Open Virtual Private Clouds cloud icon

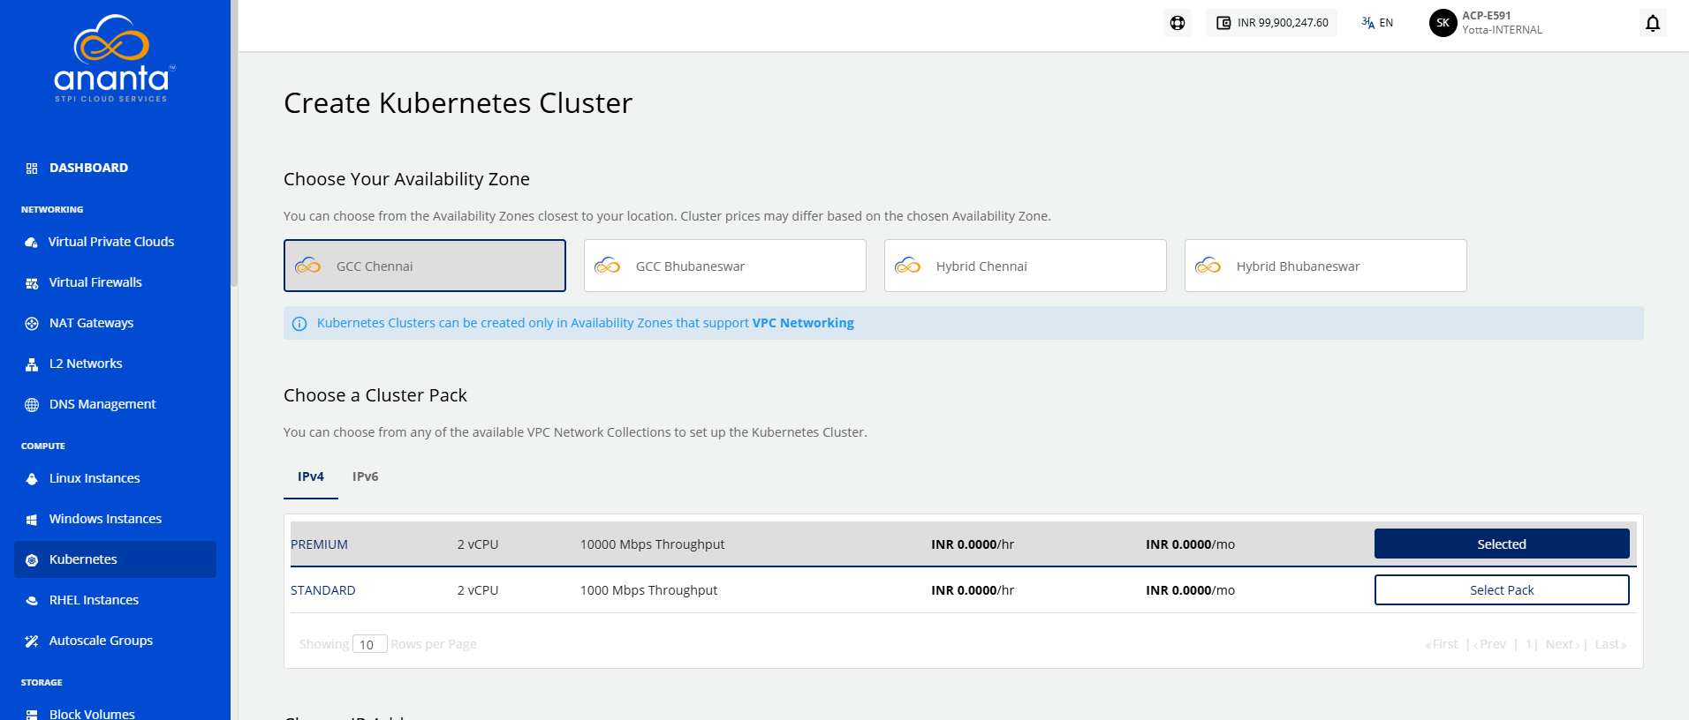(32, 242)
